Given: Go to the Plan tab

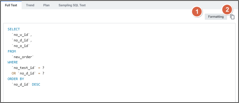Looking at the screenshot, I should tap(46, 5).
